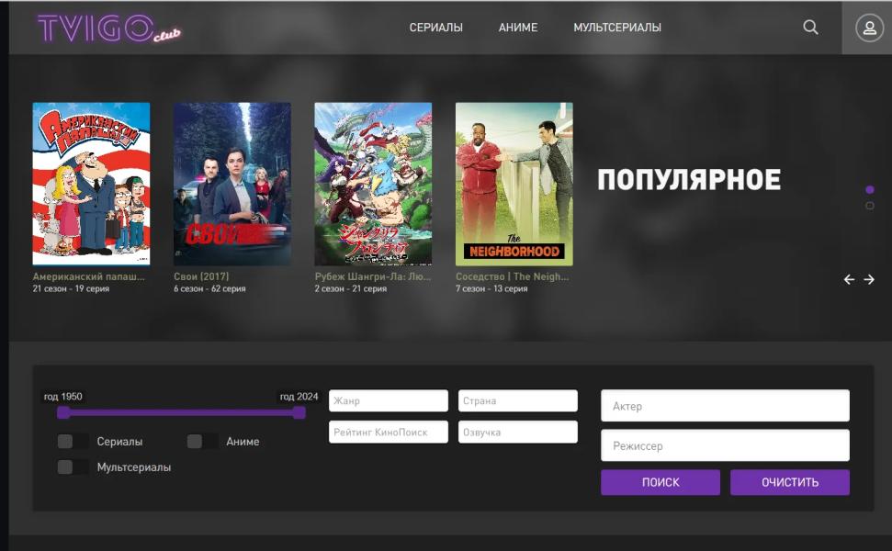Click the year 2024 slider handle
892x551 pixels.
pyautogui.click(x=299, y=412)
